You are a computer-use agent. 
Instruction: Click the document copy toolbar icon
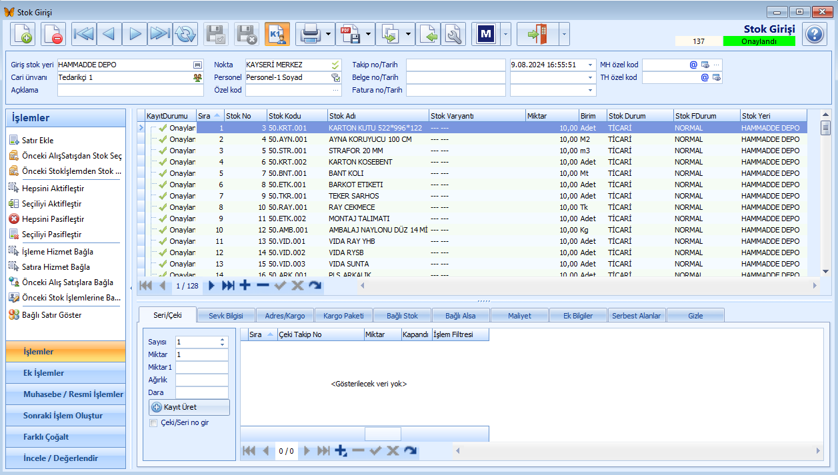tap(390, 33)
